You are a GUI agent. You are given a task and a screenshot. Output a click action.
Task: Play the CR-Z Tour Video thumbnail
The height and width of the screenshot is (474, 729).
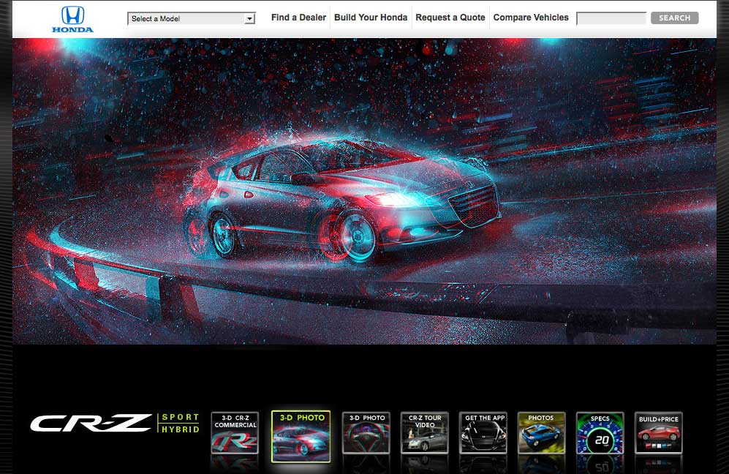[425, 432]
